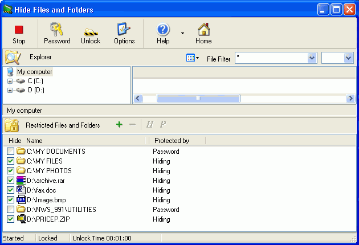
Task: Open the dropdown arrow beside Help
Action: point(182,34)
